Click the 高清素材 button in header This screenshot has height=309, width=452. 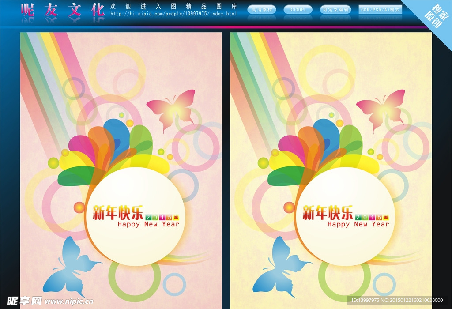pyautogui.click(x=262, y=10)
